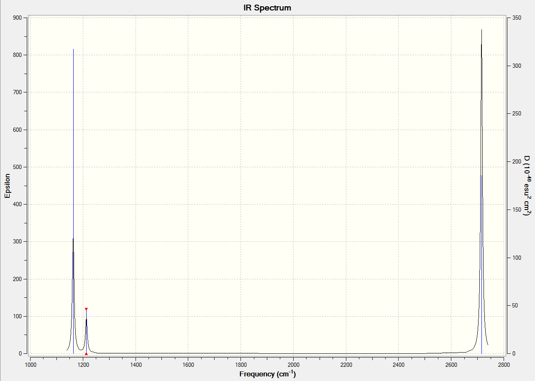The width and height of the screenshot is (535, 381).
Task: Click the 700 Epsilon axis value
Action: pos(17,92)
